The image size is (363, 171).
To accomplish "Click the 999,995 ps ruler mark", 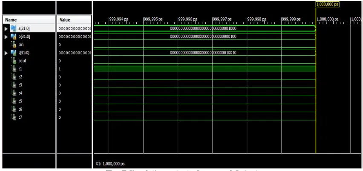I will pyautogui.click(x=153, y=20).
